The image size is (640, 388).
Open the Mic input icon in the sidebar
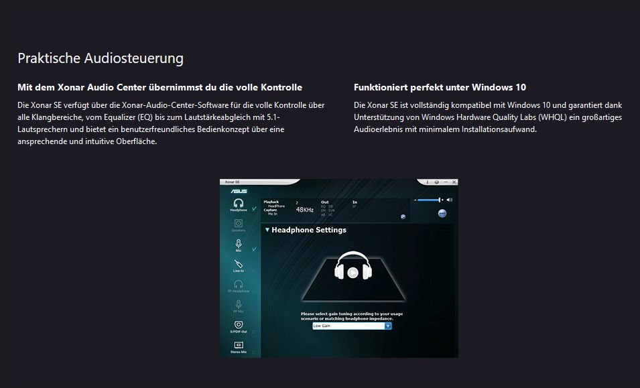[x=239, y=243]
